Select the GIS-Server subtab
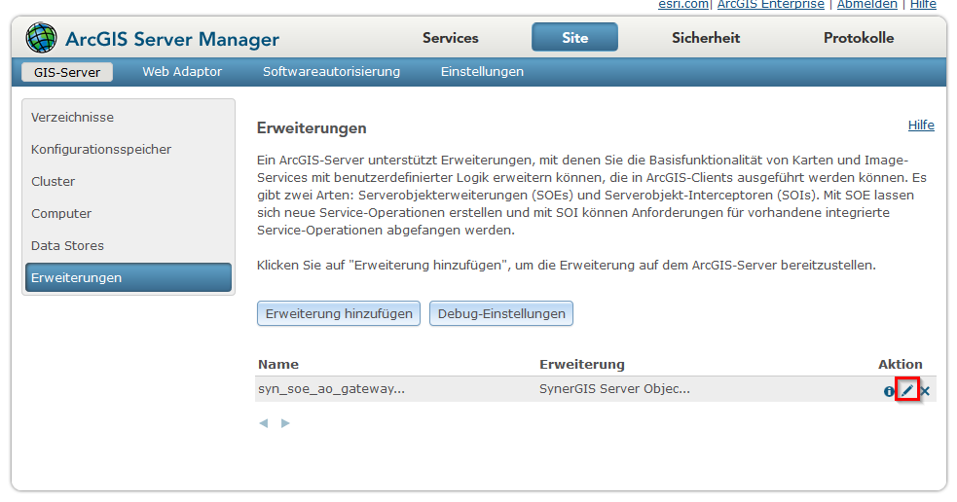957x502 pixels. coord(67,72)
